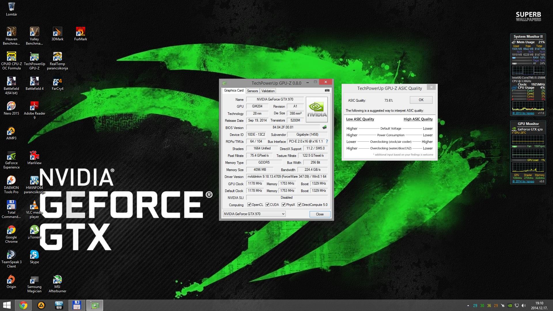
Task: Click OK in the ASIC Quality dialog
Action: tap(421, 100)
